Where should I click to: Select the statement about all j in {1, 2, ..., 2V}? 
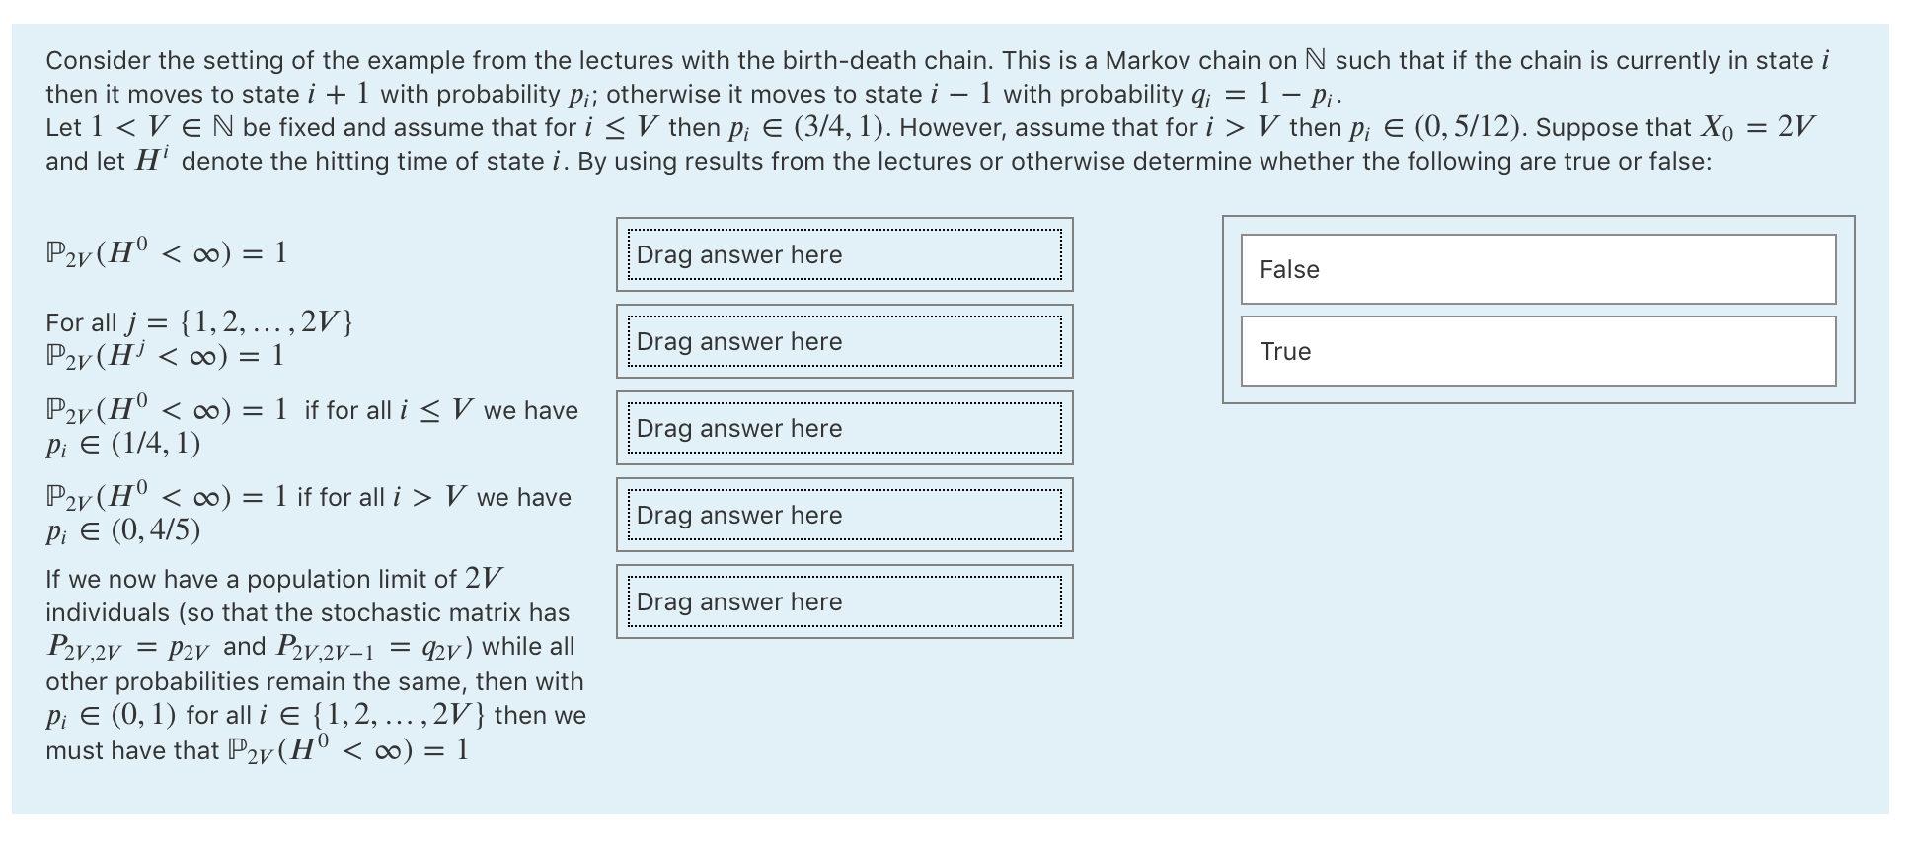click(x=197, y=340)
